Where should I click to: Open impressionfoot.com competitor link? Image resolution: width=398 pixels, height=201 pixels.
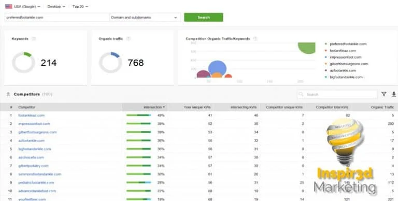[34, 124]
